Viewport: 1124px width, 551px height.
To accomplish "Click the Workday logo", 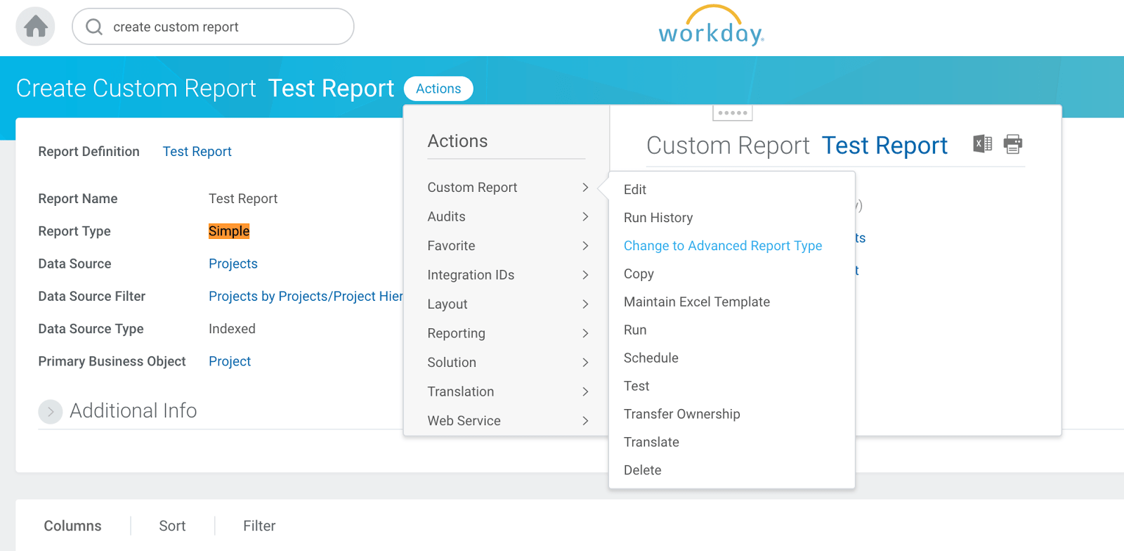I will click(711, 27).
